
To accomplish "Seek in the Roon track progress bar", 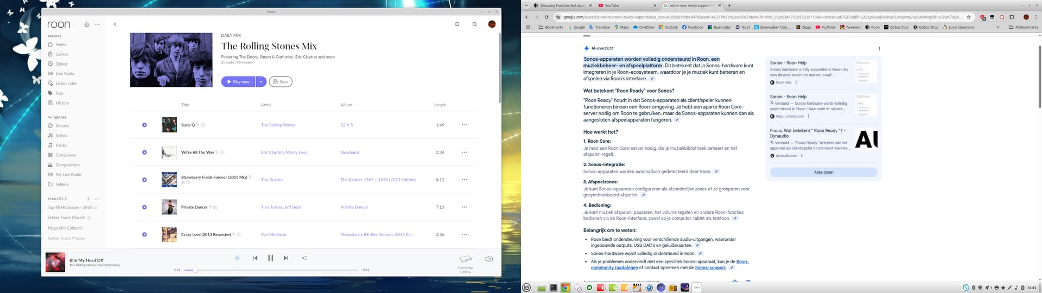I will (x=271, y=270).
